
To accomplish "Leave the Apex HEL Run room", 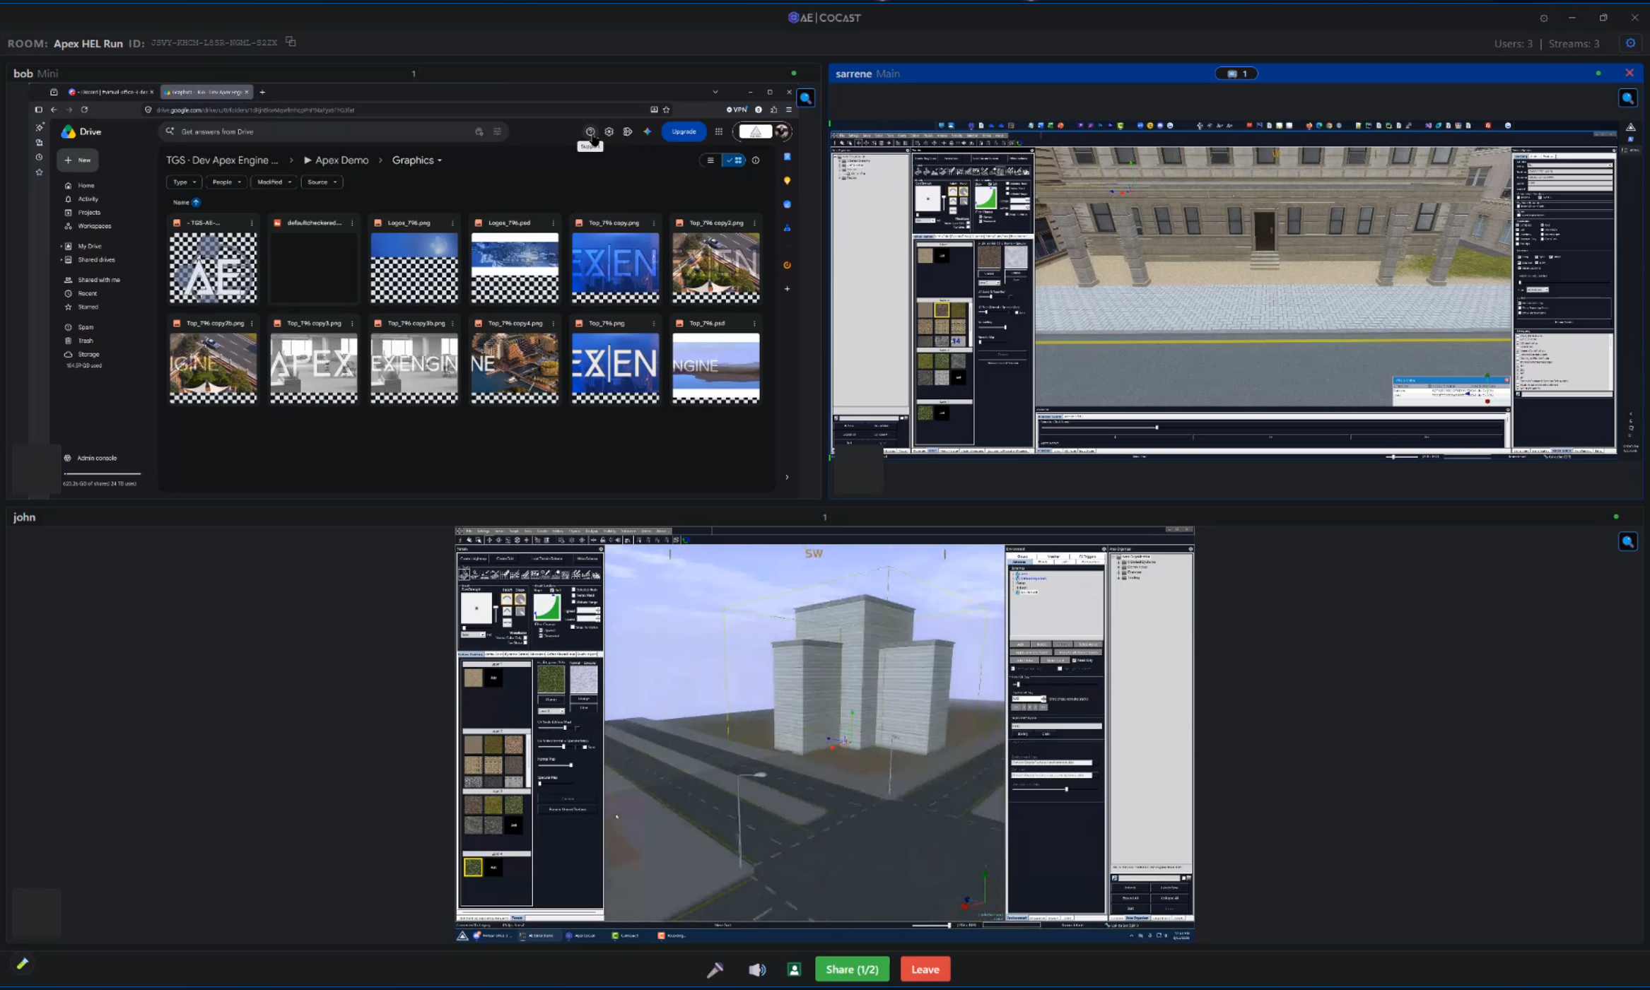I will pos(925,970).
